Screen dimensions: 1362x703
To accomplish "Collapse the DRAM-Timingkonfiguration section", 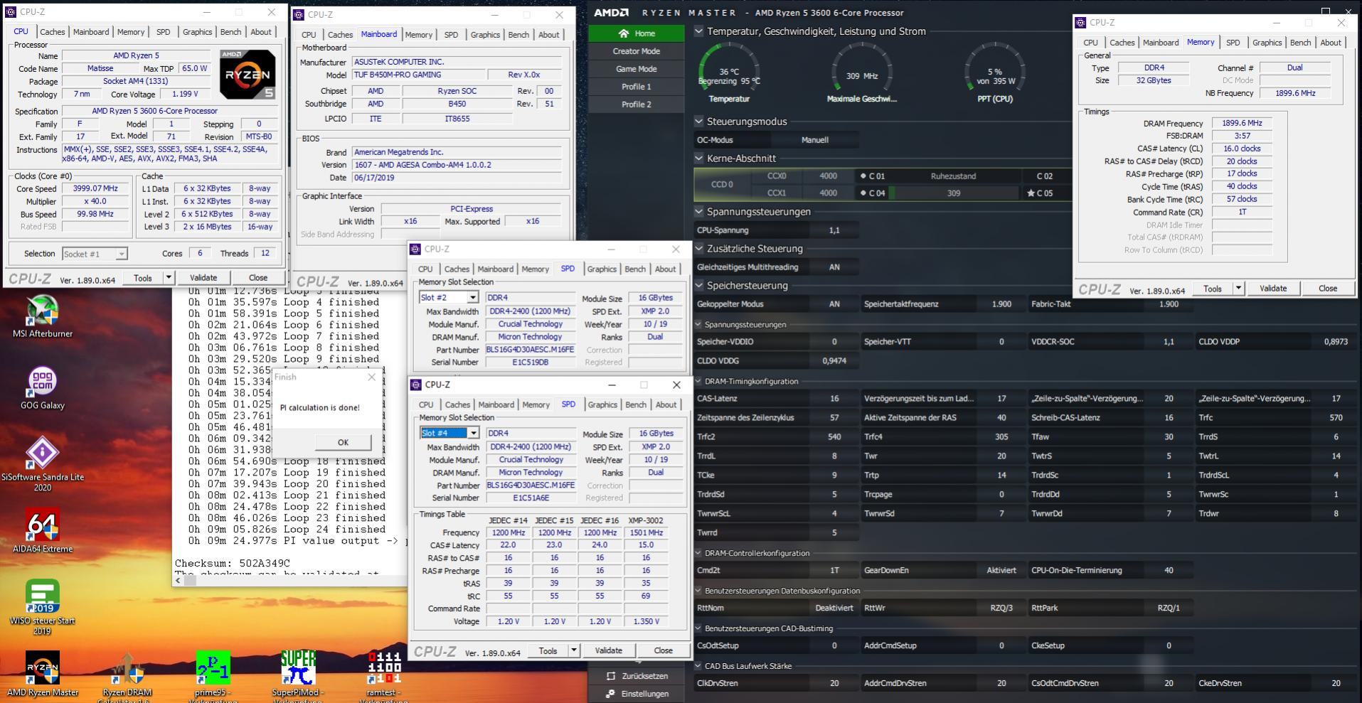I will tap(698, 381).
